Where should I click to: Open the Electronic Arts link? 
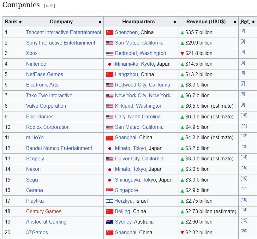(42, 85)
